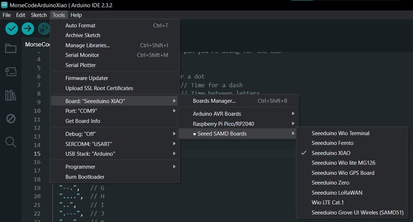Image resolution: width=413 pixels, height=222 pixels.
Task: Expand Seeed SAMD Boards submenu
Action: click(238, 134)
